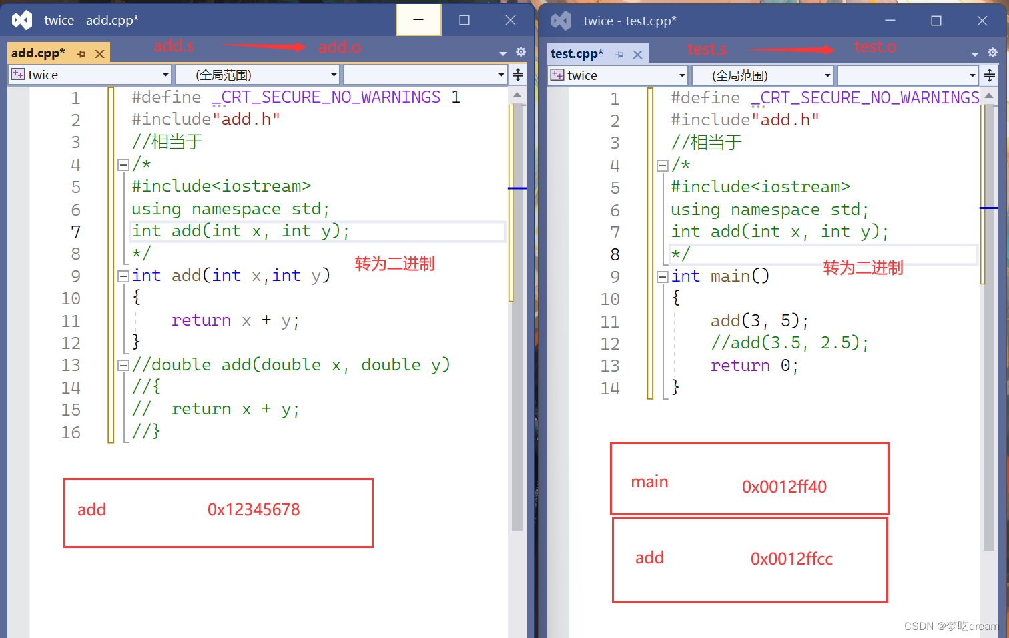
Task: Click 'return x + y;' on line 11 in add.cpp
Action: tap(236, 320)
